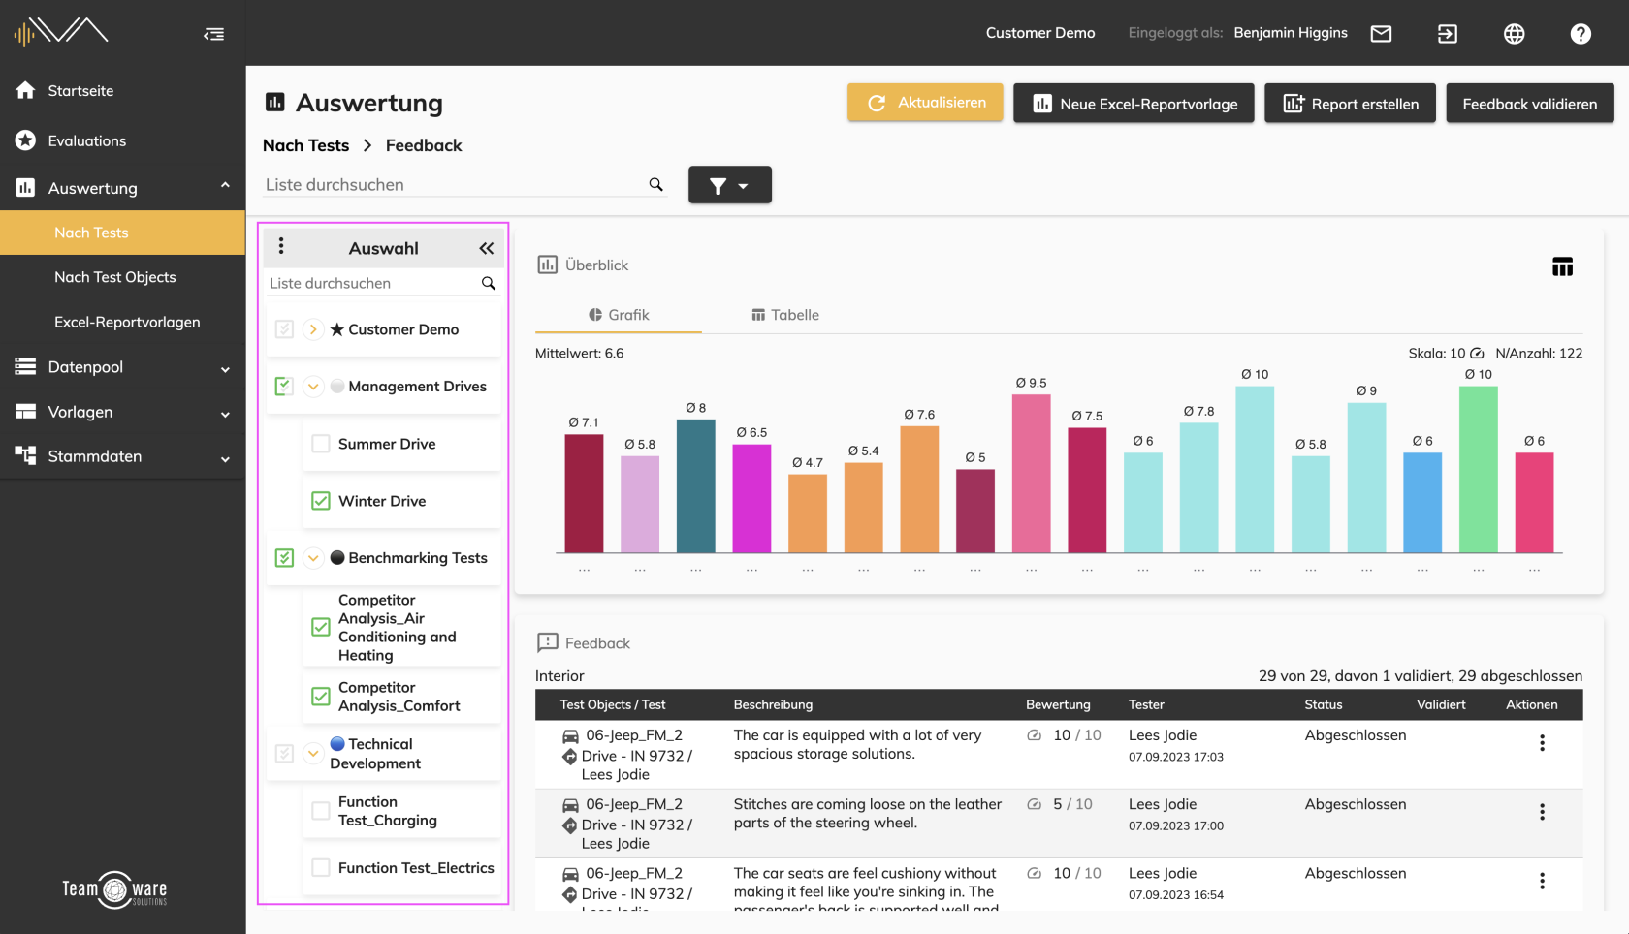1629x934 pixels.
Task: Click the Aktualisieren button
Action: (925, 103)
